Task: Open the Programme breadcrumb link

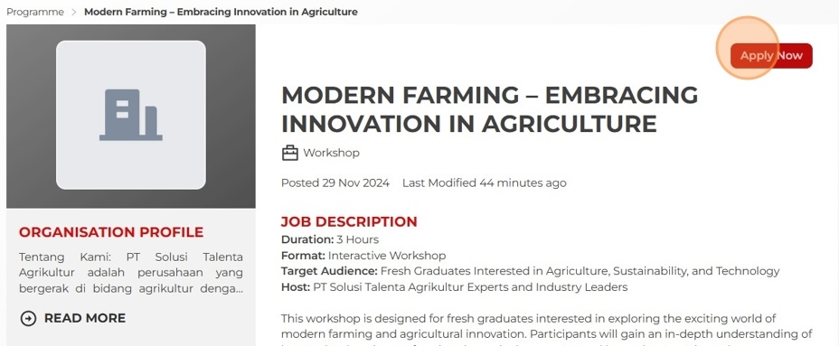Action: tap(35, 12)
